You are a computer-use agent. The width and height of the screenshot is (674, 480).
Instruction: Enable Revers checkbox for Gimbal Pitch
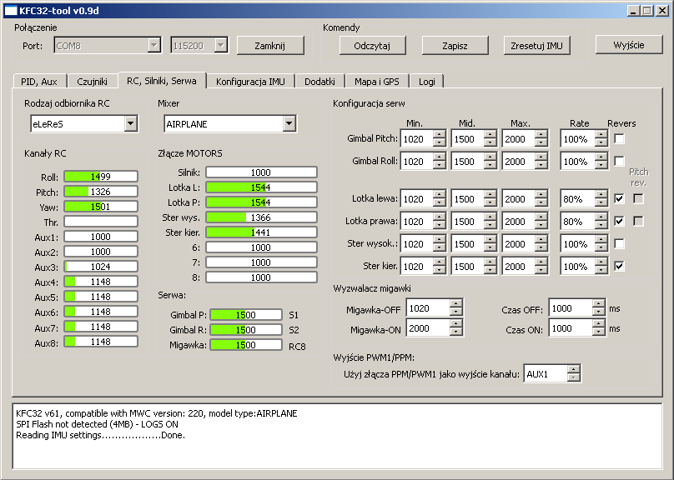click(x=620, y=138)
